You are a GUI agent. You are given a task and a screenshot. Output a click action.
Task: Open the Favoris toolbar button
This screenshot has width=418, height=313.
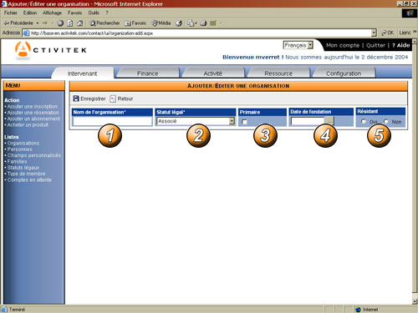click(135, 23)
